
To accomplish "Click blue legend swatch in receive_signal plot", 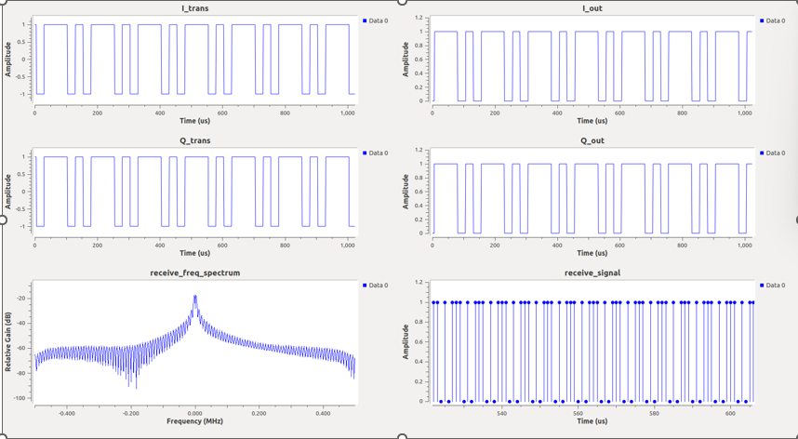I will (x=763, y=285).
